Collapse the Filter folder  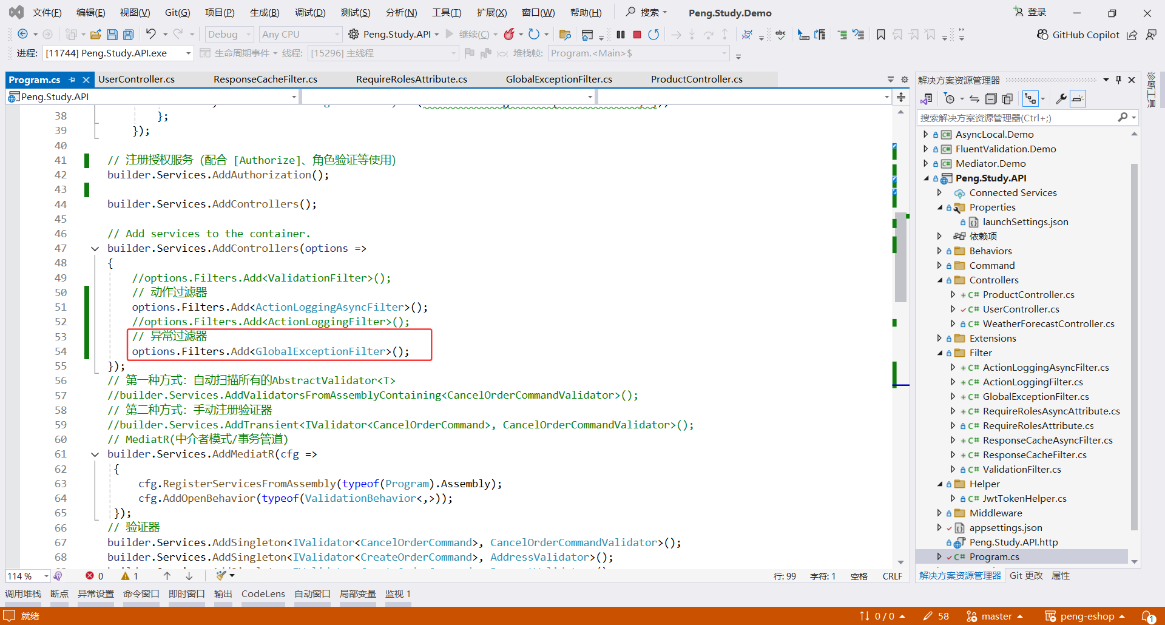[x=940, y=353]
